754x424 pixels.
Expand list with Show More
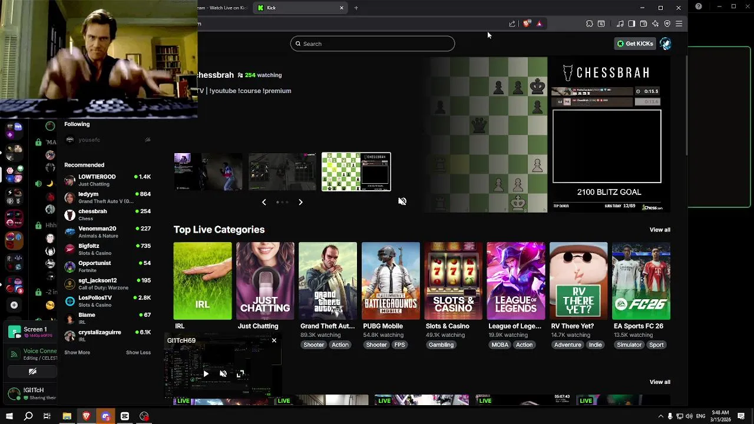pos(77,353)
